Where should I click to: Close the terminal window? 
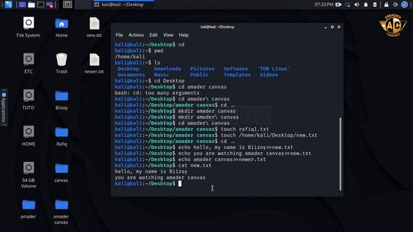point(339,27)
